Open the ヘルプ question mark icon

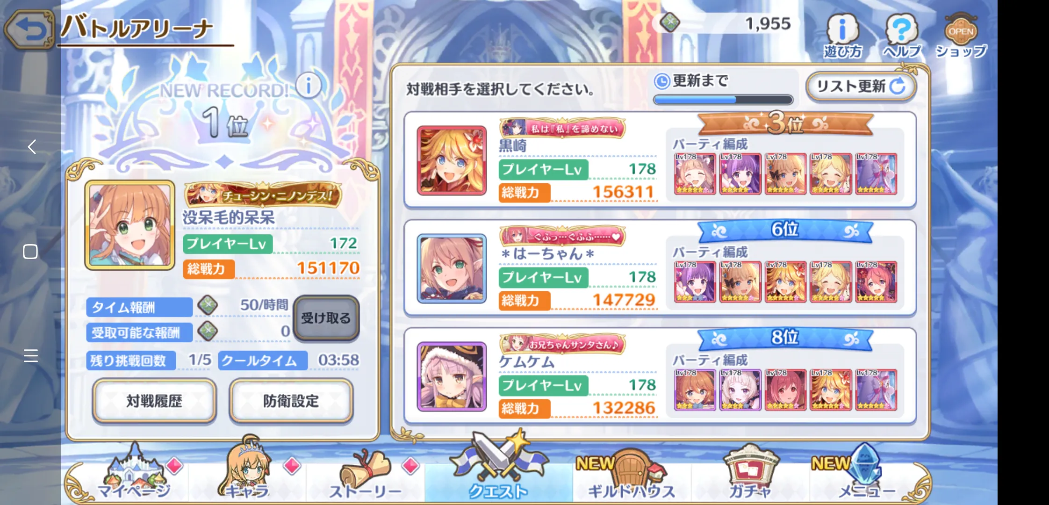[902, 36]
